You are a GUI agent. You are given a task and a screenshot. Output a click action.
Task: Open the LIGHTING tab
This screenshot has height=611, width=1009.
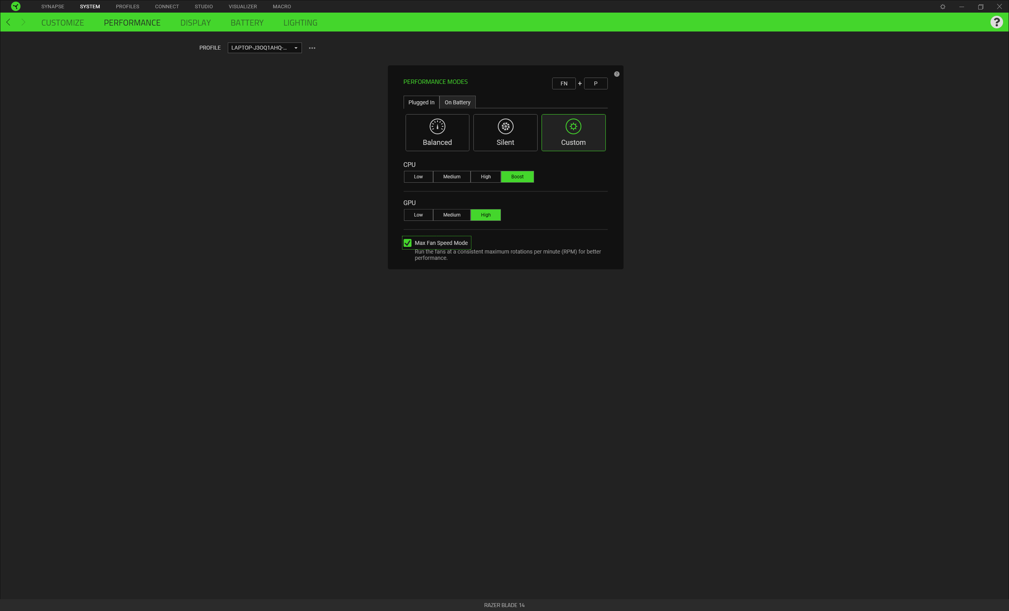coord(300,23)
